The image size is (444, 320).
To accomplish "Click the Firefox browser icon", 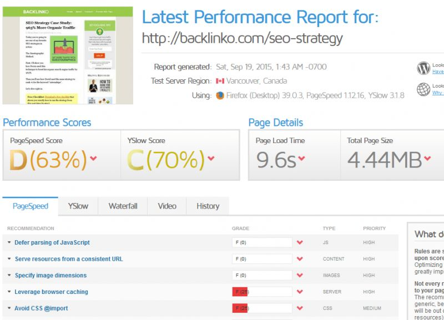I will (220, 95).
